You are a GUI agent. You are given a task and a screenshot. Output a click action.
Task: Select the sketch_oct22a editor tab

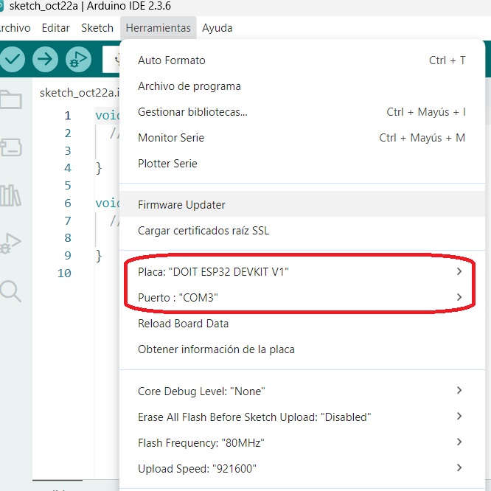[73, 93]
